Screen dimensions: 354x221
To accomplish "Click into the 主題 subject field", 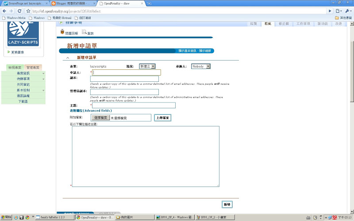I will pos(134,105).
